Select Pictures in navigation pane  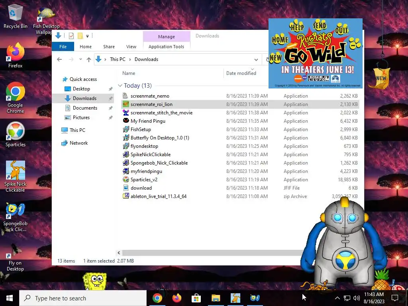(81, 118)
